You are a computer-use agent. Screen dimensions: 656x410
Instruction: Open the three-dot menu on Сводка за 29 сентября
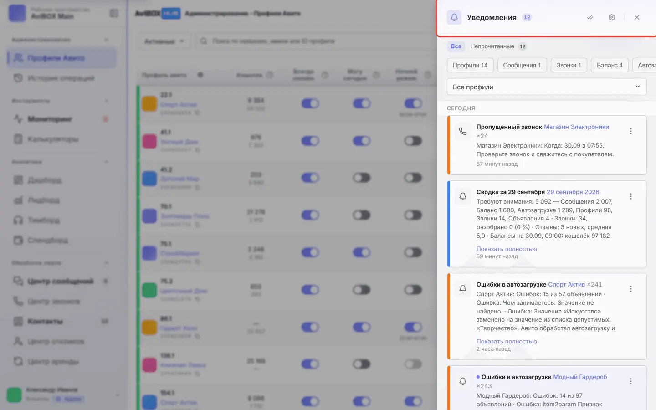tap(631, 196)
